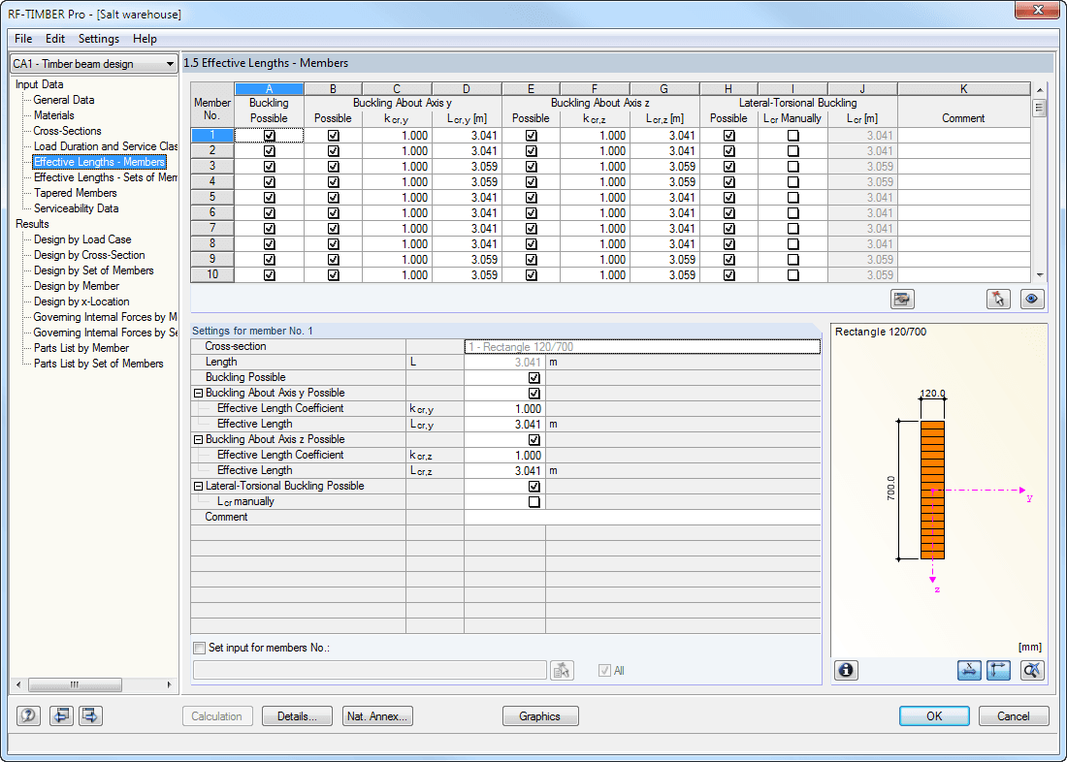Toggle Lateral-Torsional Possible for member 7
This screenshot has height=762, width=1067.
(x=729, y=229)
